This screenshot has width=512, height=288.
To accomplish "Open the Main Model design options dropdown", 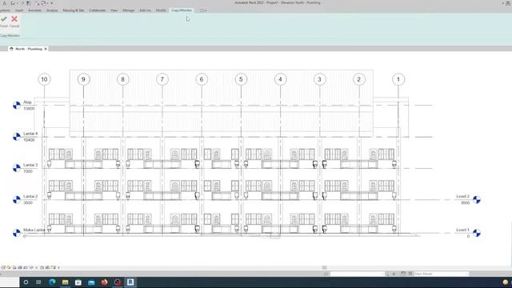I will coord(441,274).
